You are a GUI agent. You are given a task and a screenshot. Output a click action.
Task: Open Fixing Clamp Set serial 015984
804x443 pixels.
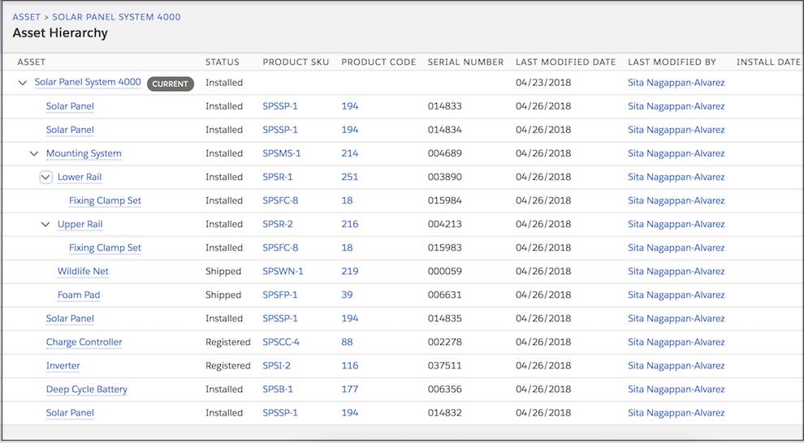(105, 200)
